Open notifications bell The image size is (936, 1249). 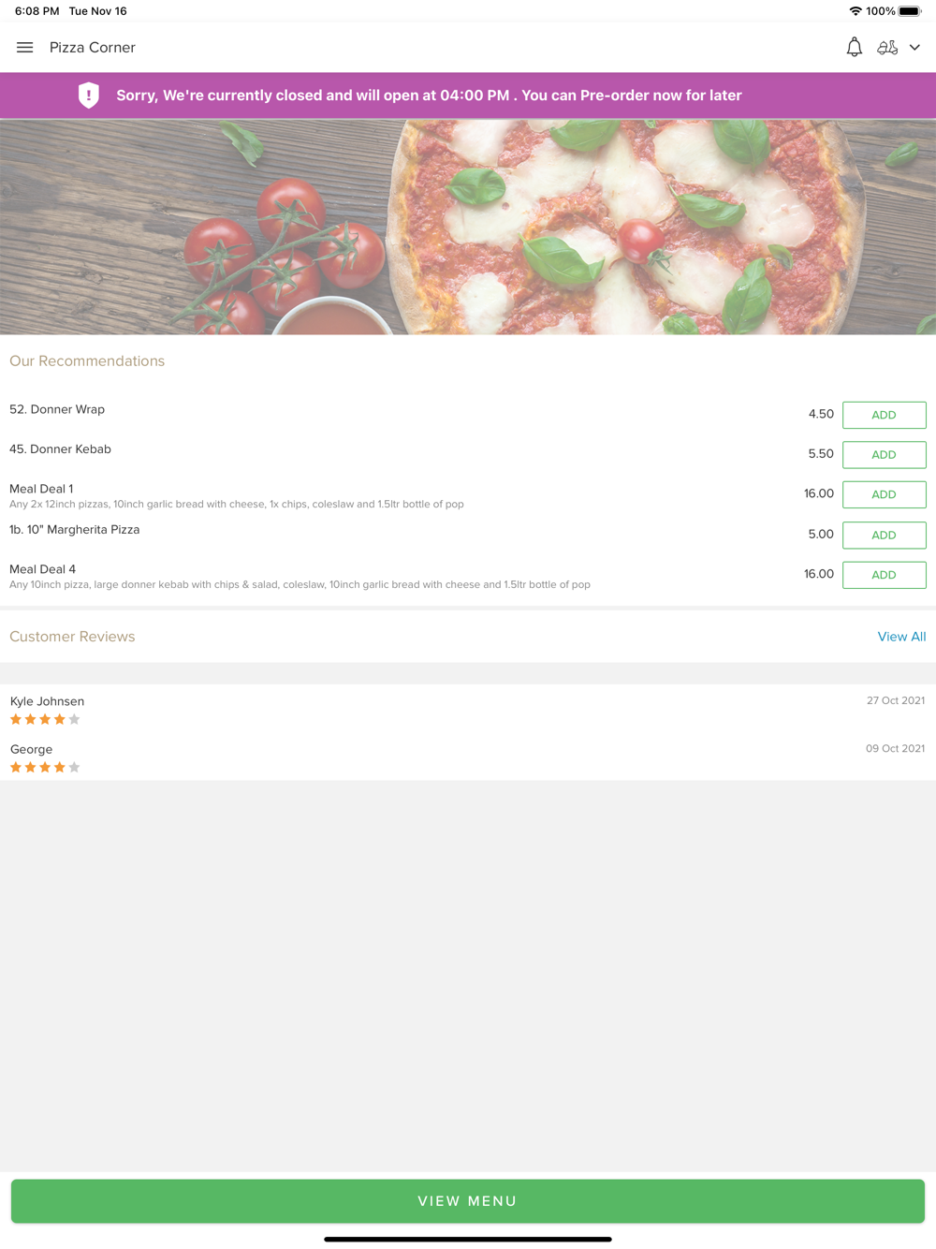[x=854, y=48]
